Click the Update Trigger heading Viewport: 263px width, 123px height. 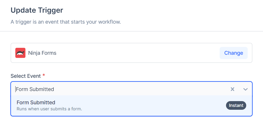click(x=37, y=10)
